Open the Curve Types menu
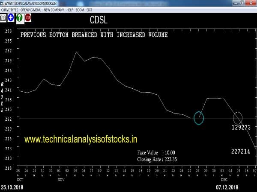 (x=9, y=9)
